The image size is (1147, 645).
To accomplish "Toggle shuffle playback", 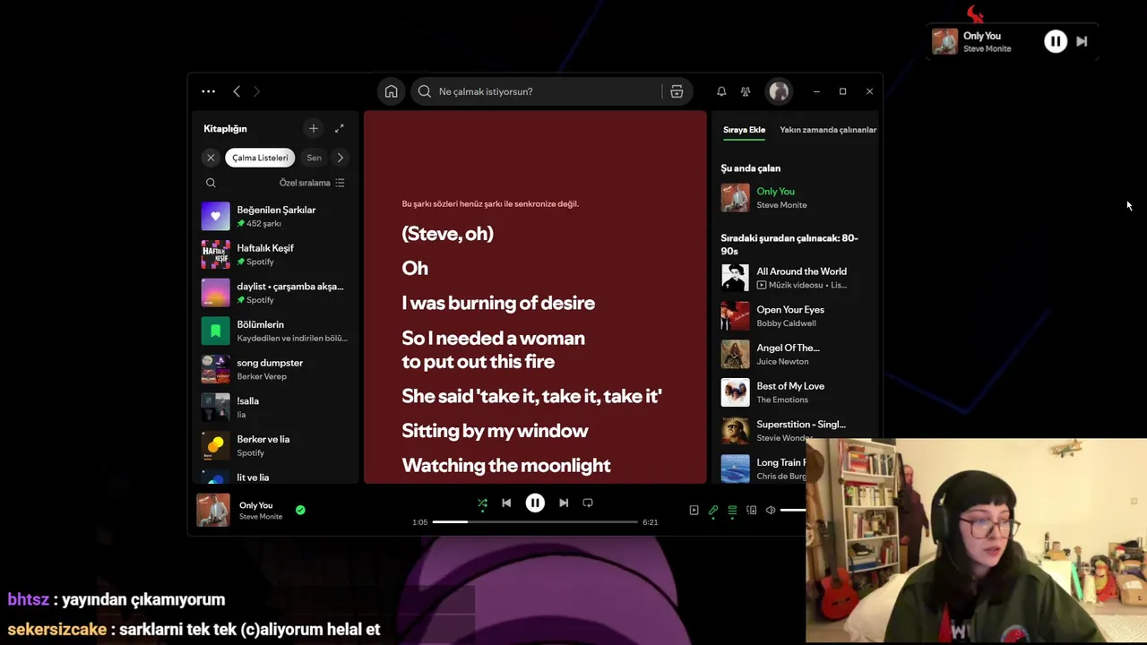I will tap(482, 503).
